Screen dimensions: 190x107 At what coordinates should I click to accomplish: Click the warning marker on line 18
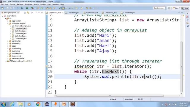(47, 66)
